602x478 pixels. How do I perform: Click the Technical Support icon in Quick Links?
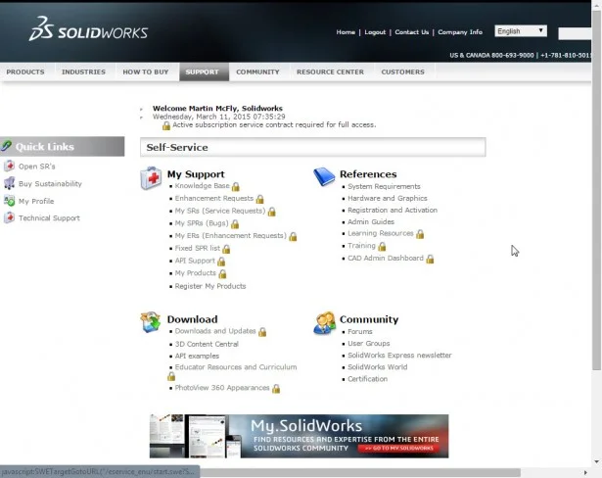(x=9, y=217)
